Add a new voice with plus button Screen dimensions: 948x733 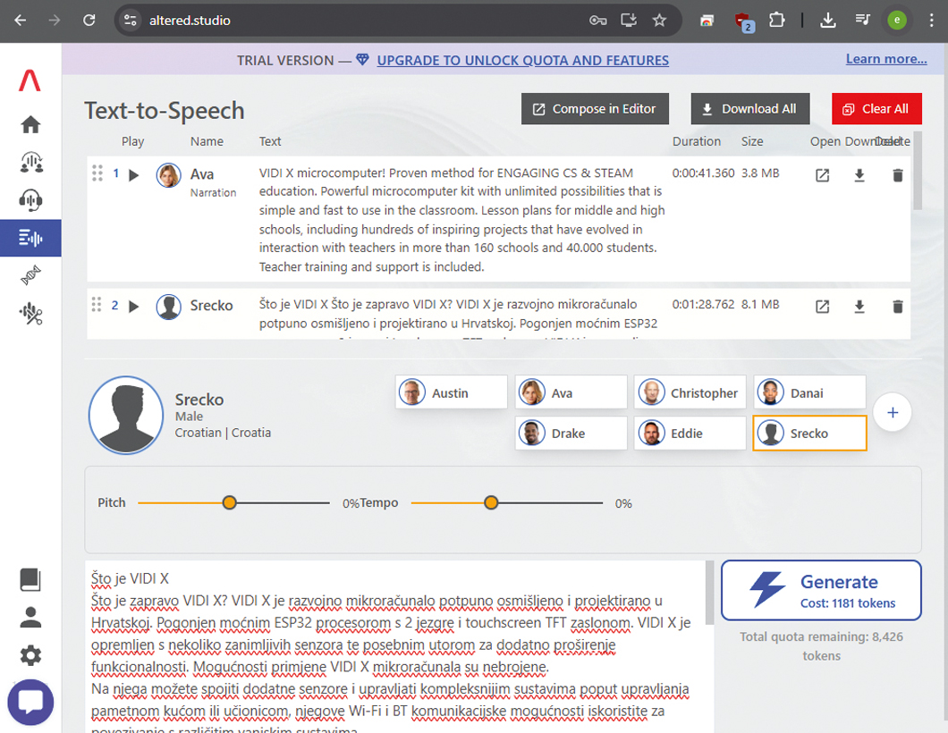coord(892,413)
